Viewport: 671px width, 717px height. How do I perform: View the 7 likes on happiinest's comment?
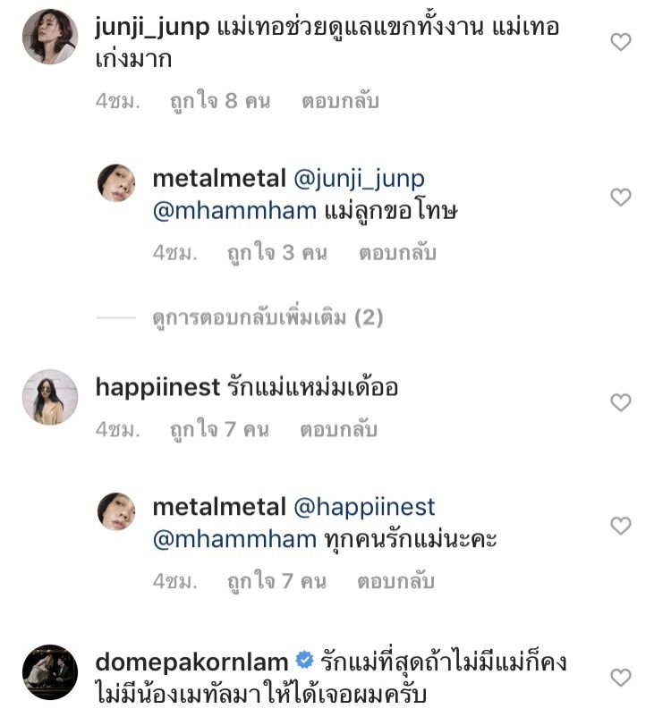[x=220, y=430]
